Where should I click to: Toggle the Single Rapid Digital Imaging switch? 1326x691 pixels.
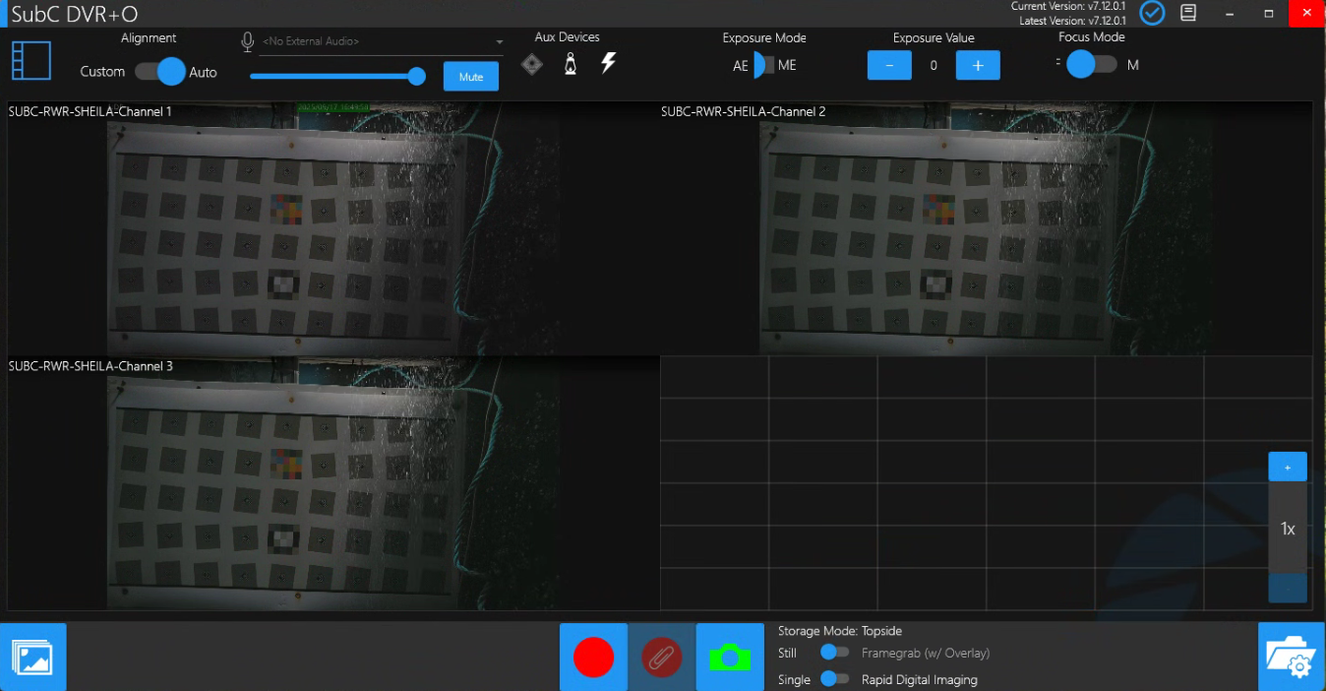tap(835, 679)
